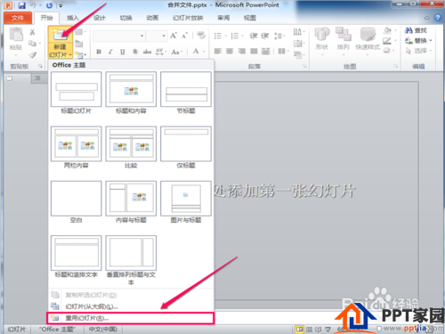Click the Format Painter brush icon
This screenshot has width=445, height=334.
pos(33,54)
